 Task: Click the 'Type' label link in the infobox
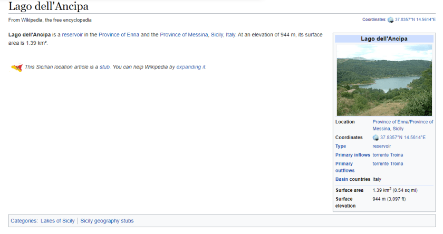(x=341, y=147)
